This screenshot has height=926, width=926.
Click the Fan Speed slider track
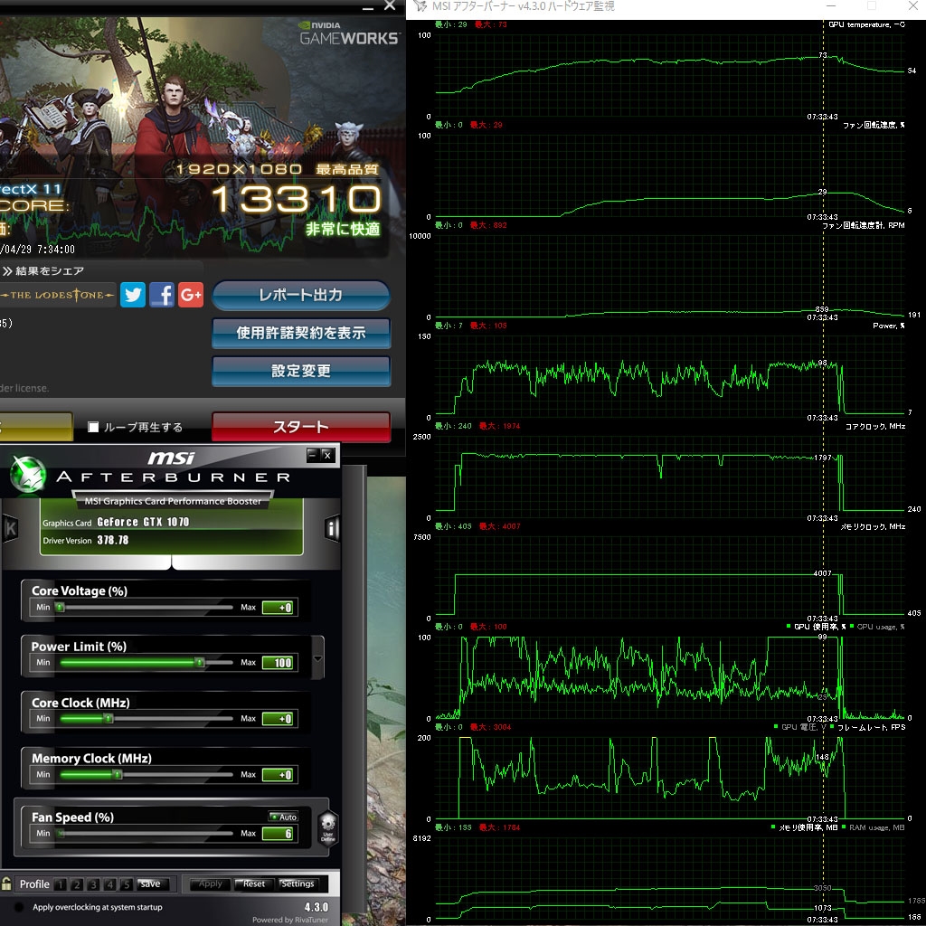coord(146,833)
